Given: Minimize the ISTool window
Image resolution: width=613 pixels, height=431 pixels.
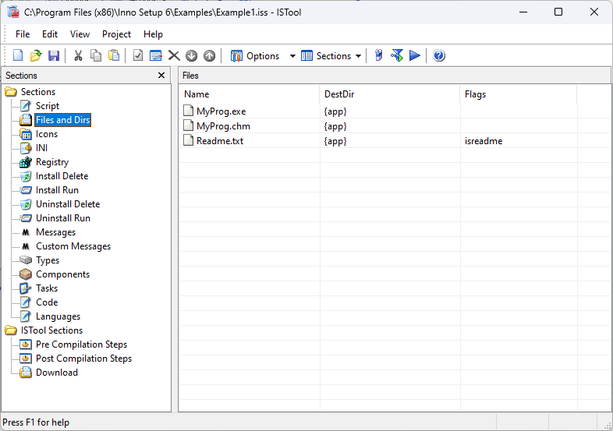Looking at the screenshot, I should [523, 12].
